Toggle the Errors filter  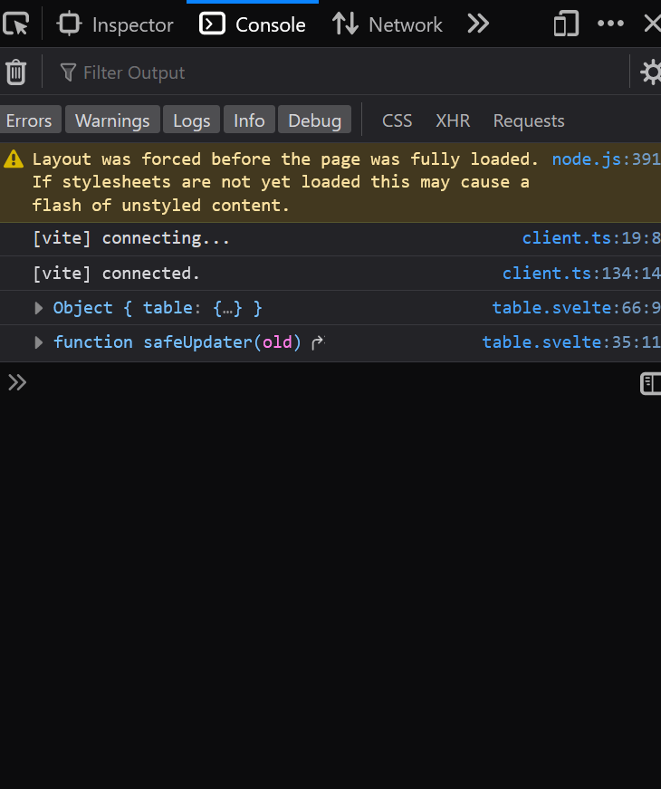29,120
